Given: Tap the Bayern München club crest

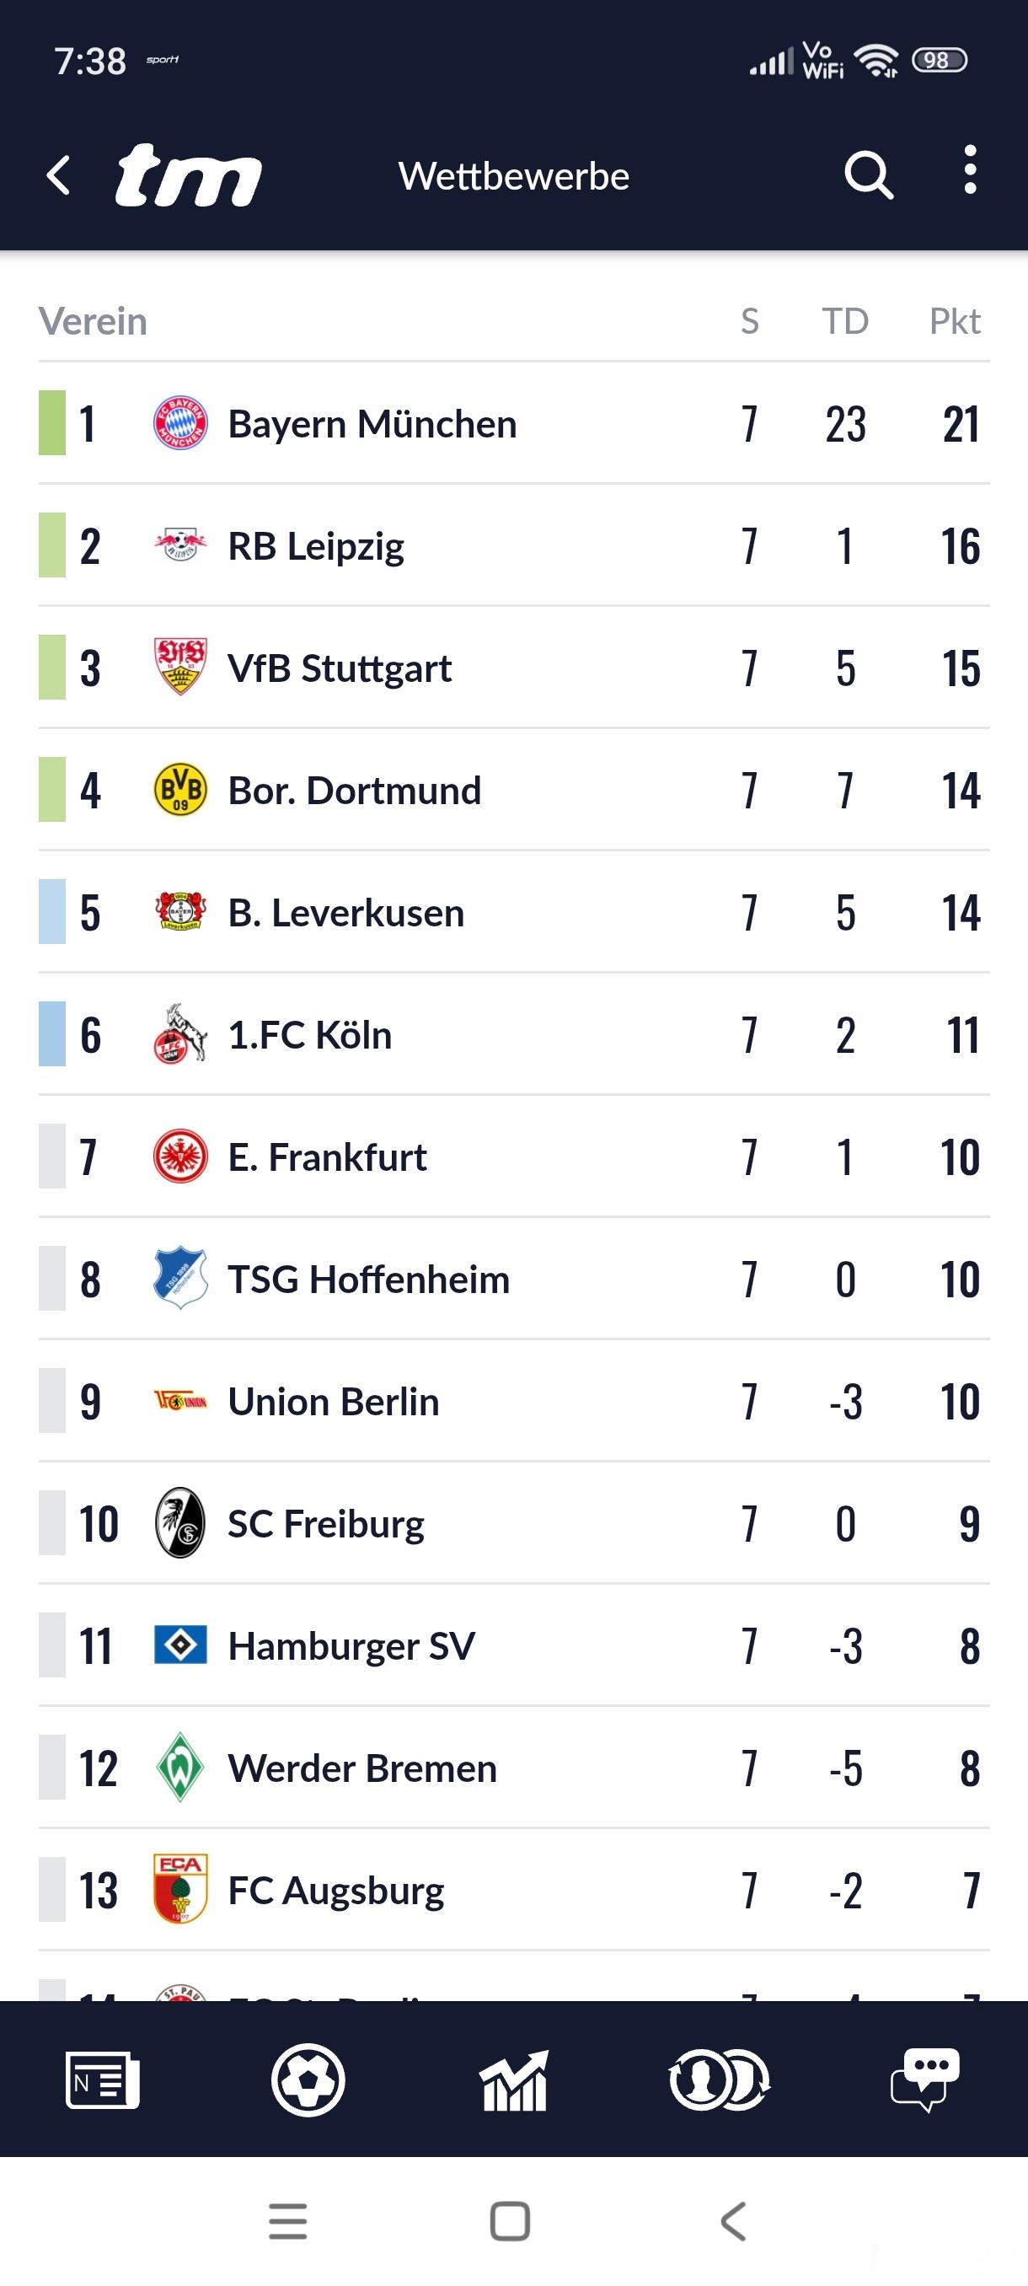Looking at the screenshot, I should click(x=180, y=423).
